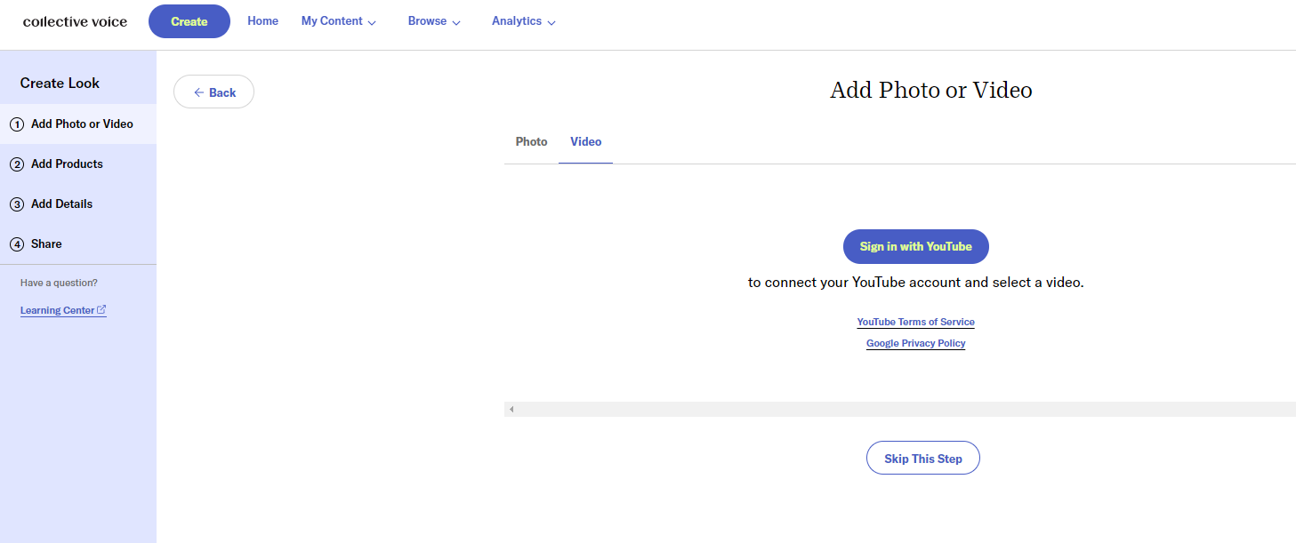This screenshot has width=1296, height=543.
Task: Click the Browse chevron arrow
Action: (x=456, y=23)
